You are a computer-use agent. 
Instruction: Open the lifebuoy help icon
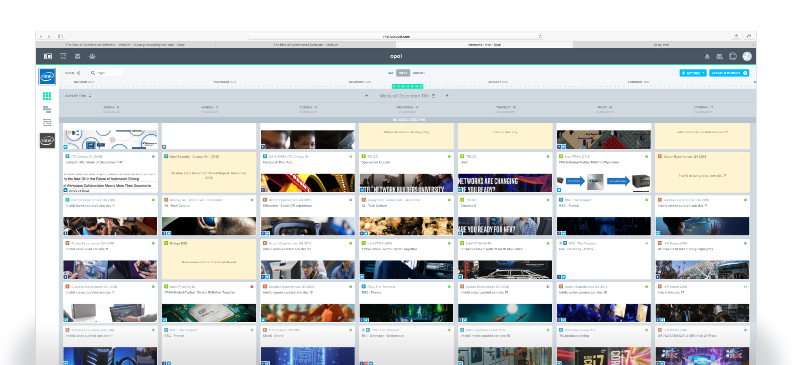click(733, 56)
